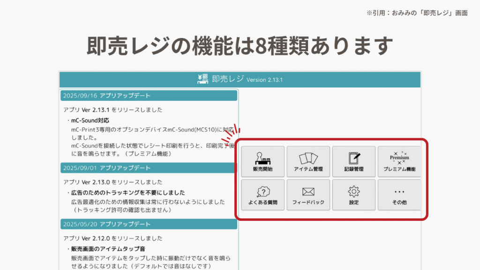Select the 2025/09/16 アプリアップデート header
Screen dimensions: 480x270
pyautogui.click(x=149, y=96)
